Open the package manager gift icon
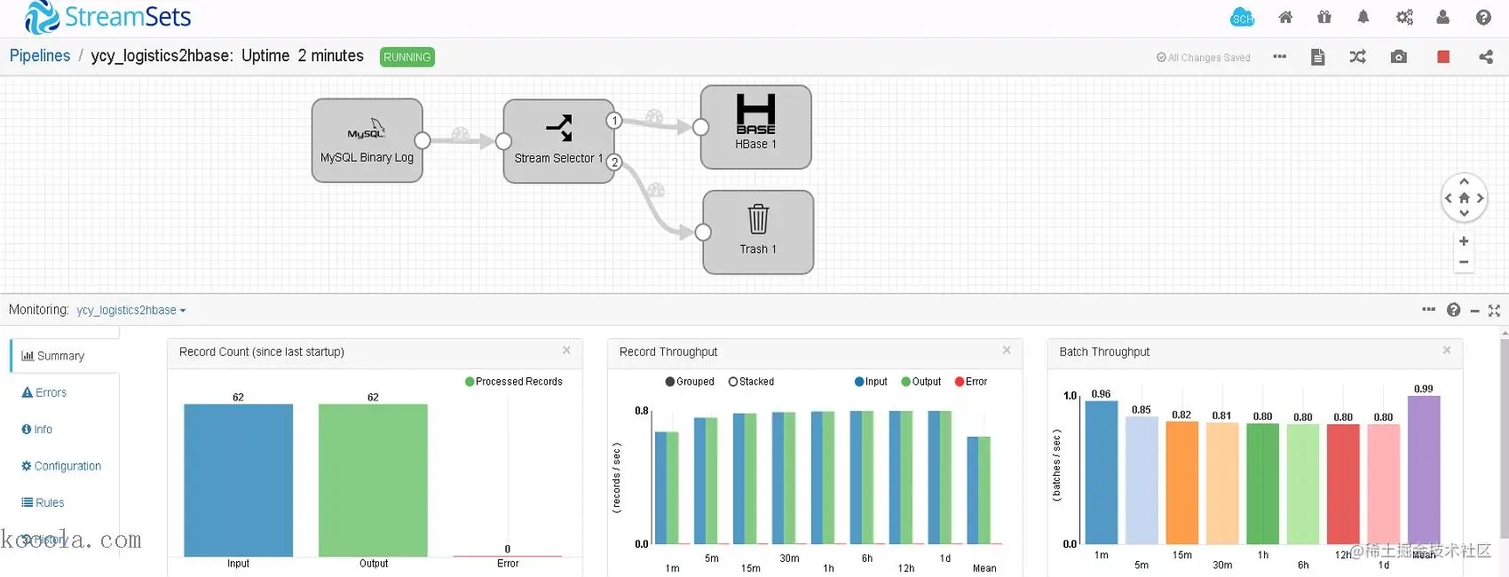Viewport: 1509px width, 577px height. tap(1324, 17)
